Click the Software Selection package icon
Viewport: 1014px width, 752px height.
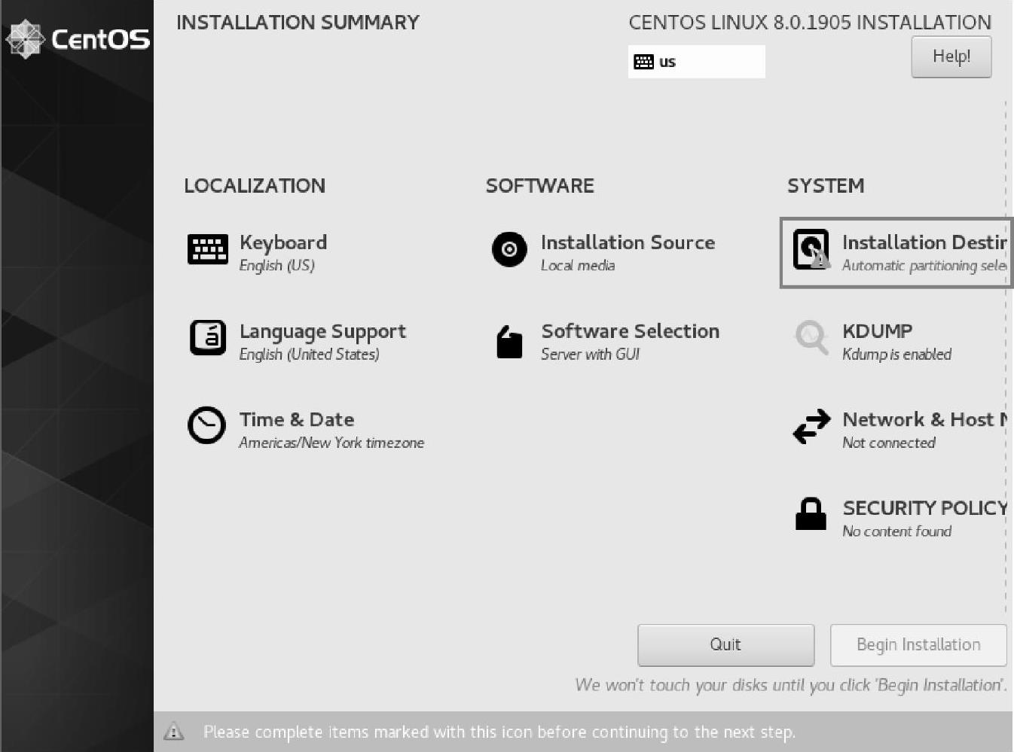509,342
